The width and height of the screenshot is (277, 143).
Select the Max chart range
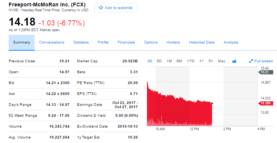pos(222,61)
